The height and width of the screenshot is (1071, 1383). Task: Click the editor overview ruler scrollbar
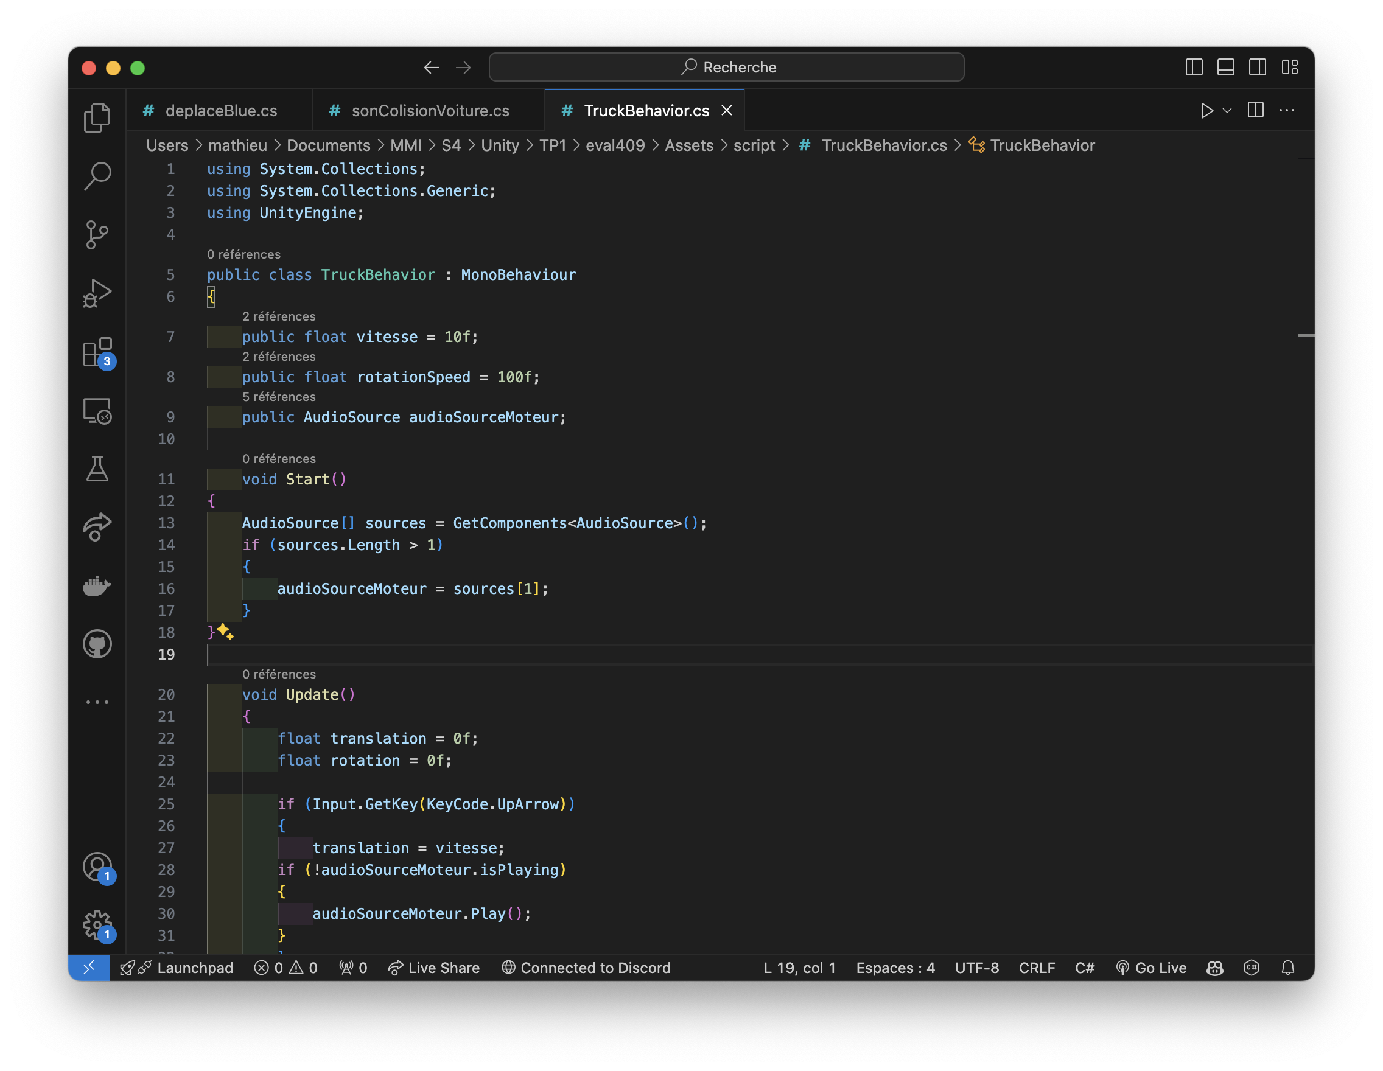click(1306, 556)
